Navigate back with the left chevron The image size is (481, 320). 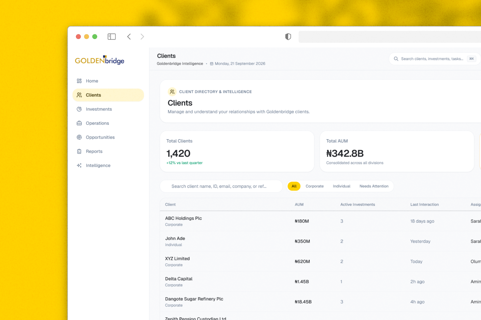129,37
